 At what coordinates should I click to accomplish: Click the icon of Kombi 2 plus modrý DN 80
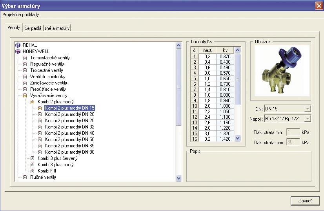[40, 152]
